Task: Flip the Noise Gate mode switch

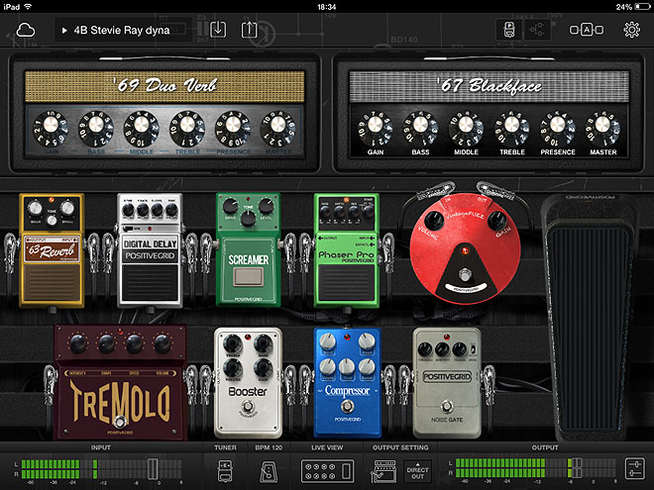Action: point(473,348)
